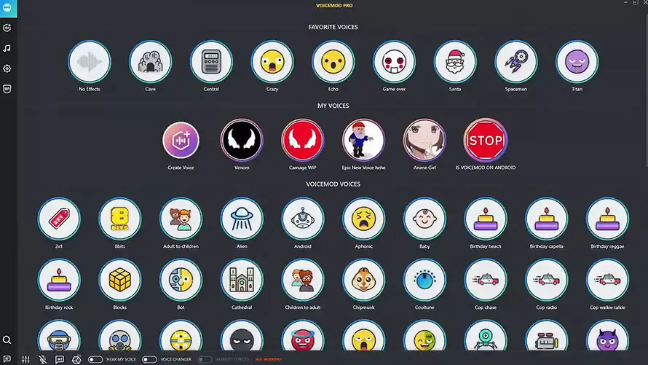Choose the Central voice icon

point(211,62)
